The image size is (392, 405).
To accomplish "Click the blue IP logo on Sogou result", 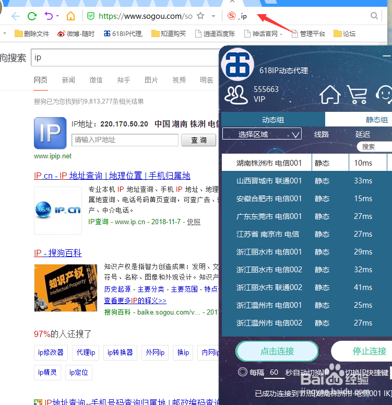I will point(50,133).
